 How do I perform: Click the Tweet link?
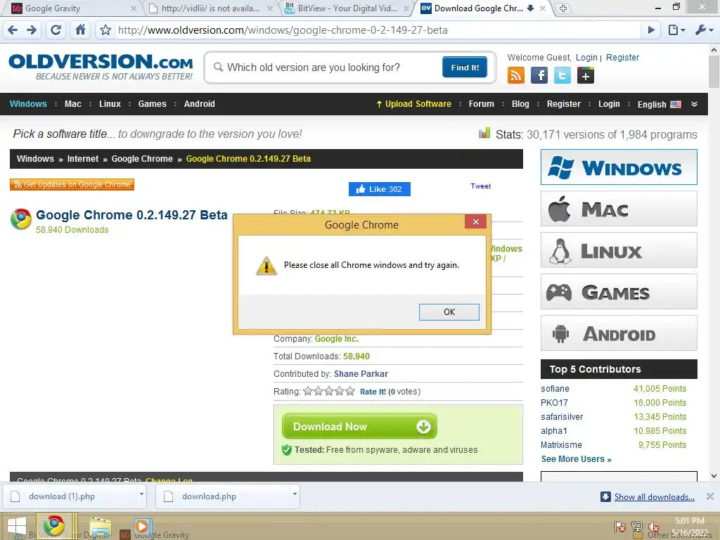tap(480, 186)
